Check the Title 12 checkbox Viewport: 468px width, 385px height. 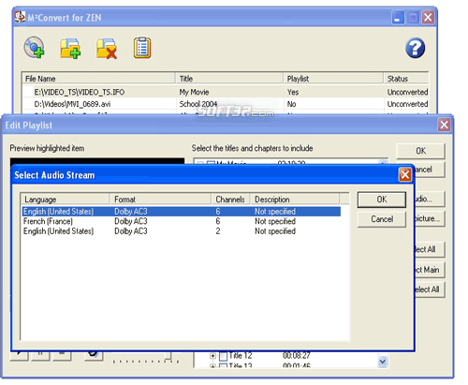(223, 356)
